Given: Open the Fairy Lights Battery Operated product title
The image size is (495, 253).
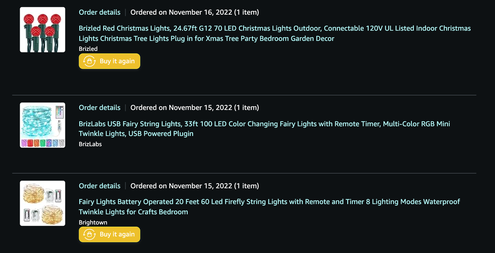Looking at the screenshot, I should pyautogui.click(x=270, y=207).
